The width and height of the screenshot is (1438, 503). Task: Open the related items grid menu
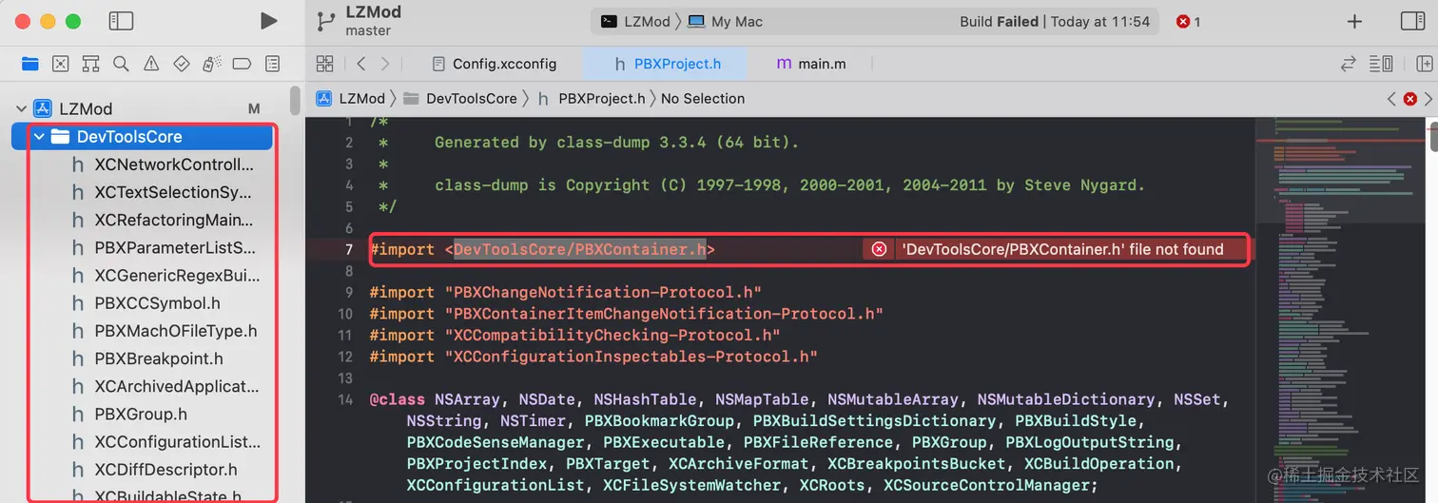[325, 64]
